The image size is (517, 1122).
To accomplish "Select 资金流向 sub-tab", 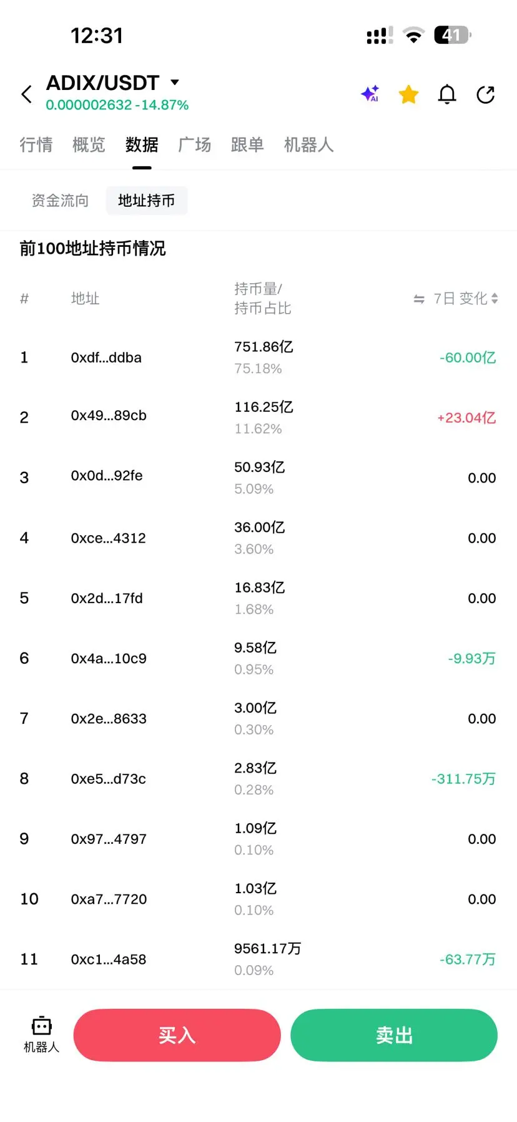I will [x=60, y=201].
